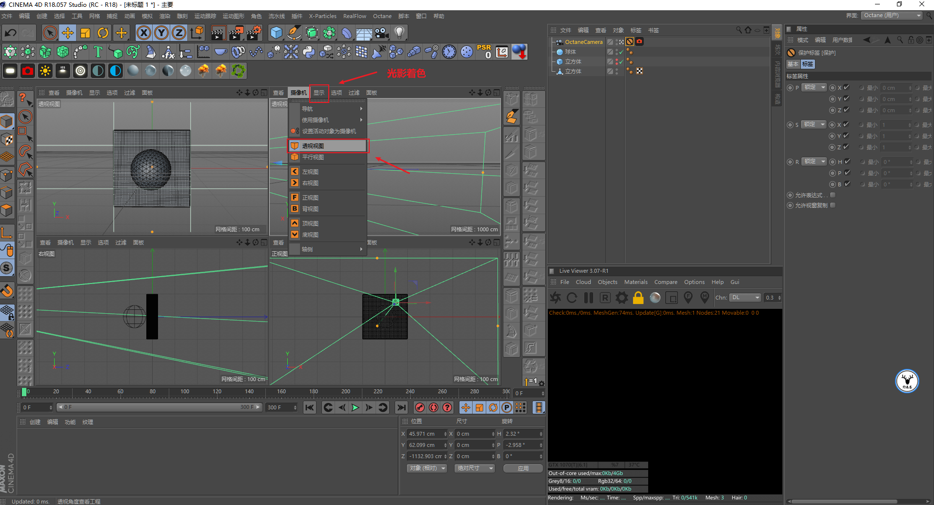Screen dimensions: 934x505
Task: Open the Octane menu in menu bar
Action: click(x=382, y=16)
